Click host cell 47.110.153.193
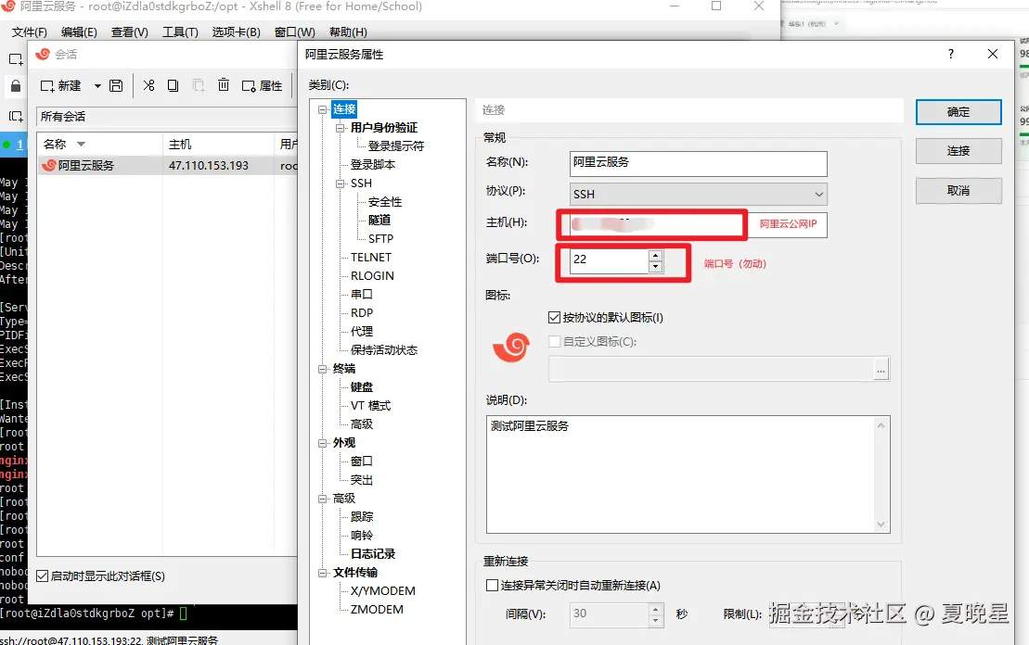Screen dimensions: 1029x645 [x=209, y=166]
